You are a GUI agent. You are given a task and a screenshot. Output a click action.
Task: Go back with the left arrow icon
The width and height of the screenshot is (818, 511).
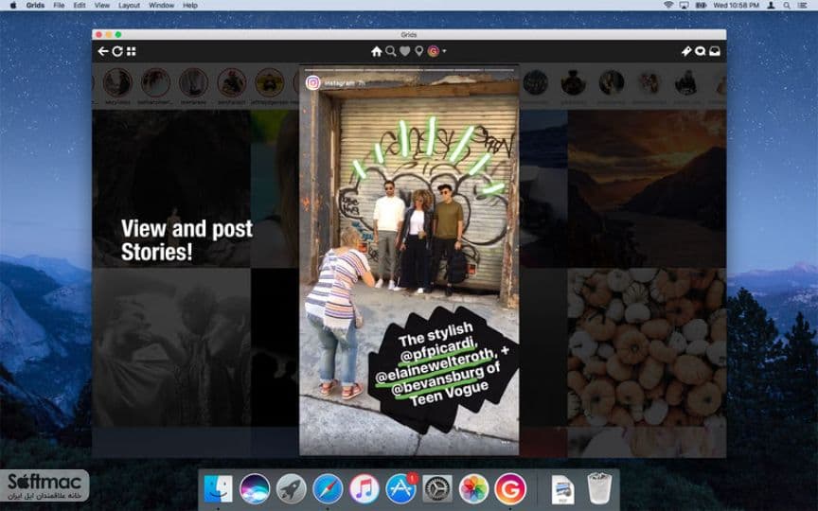103,51
